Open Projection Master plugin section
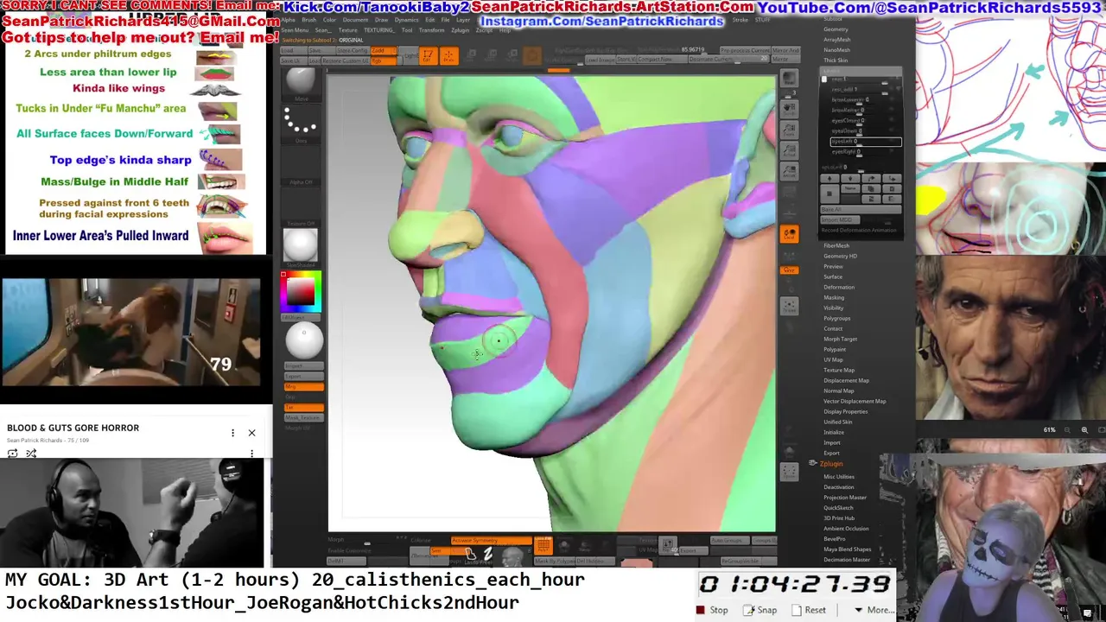This screenshot has width=1106, height=622. (x=845, y=498)
